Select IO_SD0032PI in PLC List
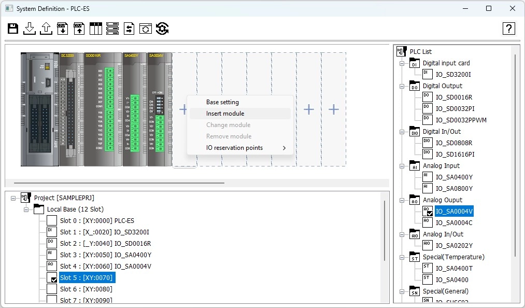 [x=455, y=108]
